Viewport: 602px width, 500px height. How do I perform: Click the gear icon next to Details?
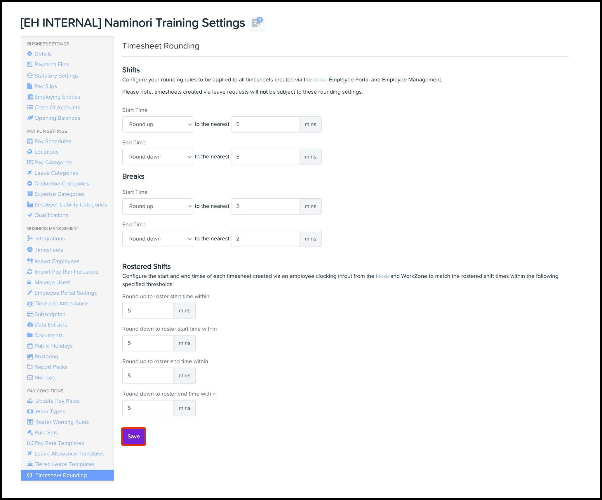click(x=30, y=54)
